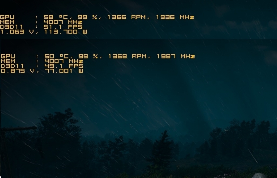Select the 51.1 FPS framerate counter
The width and height of the screenshot is (277, 178).
pos(63,27)
